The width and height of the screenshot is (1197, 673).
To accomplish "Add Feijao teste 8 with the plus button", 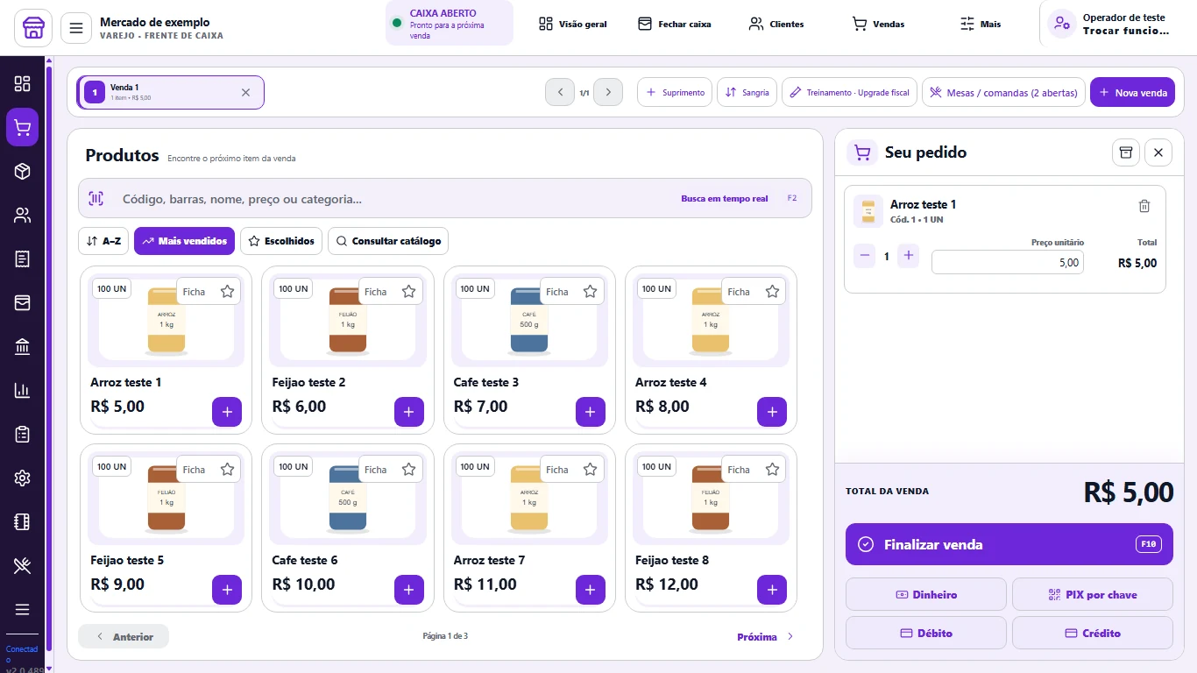I will coord(771,590).
